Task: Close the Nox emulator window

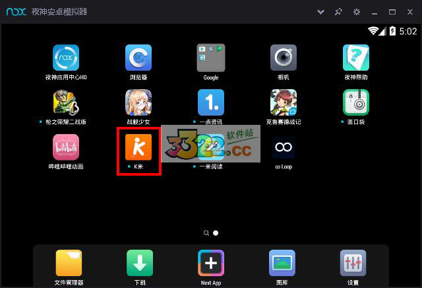Action: coord(410,12)
